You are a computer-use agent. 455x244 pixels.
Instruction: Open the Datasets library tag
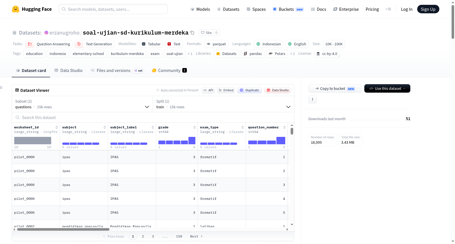[x=226, y=54]
